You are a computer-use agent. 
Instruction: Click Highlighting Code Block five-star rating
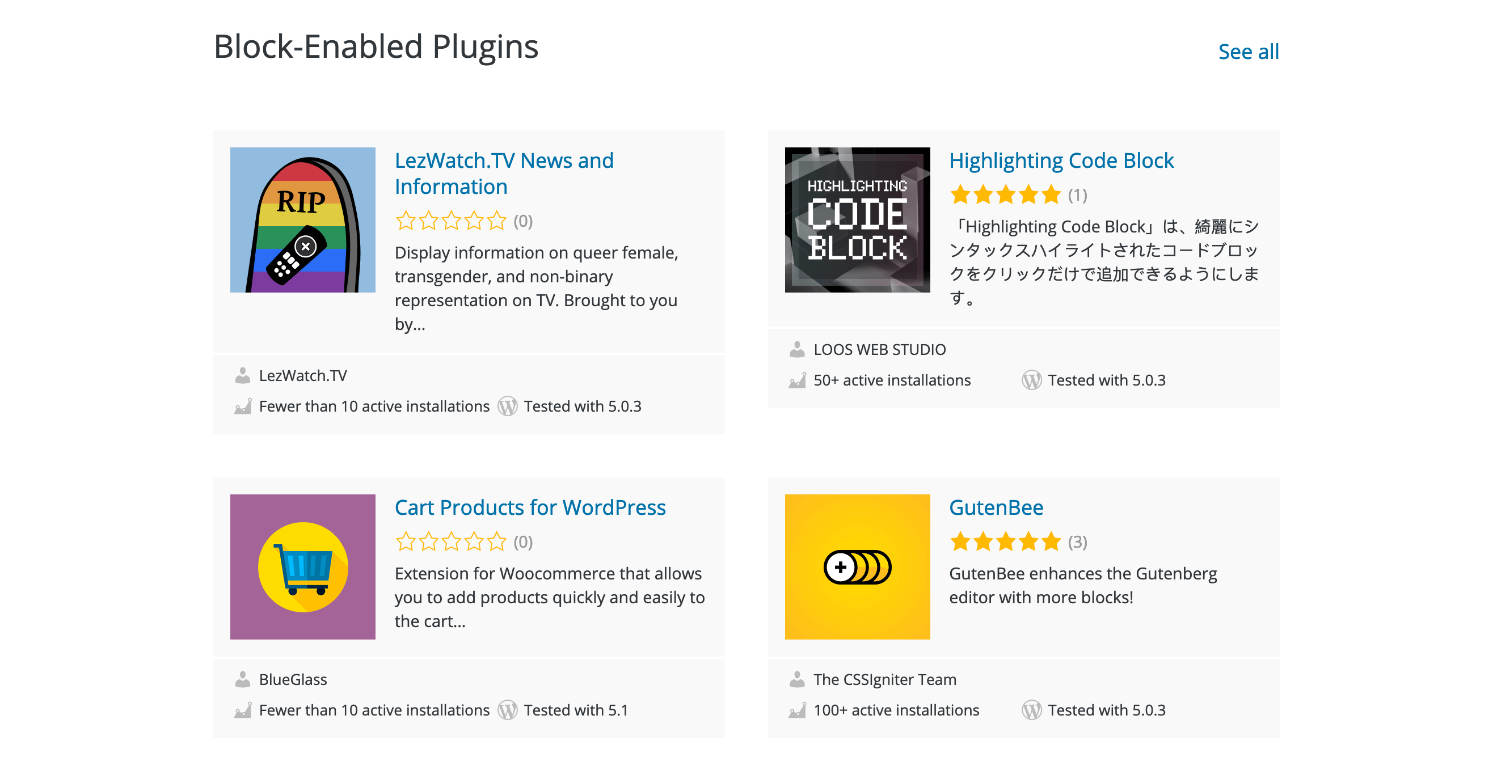tap(1005, 194)
